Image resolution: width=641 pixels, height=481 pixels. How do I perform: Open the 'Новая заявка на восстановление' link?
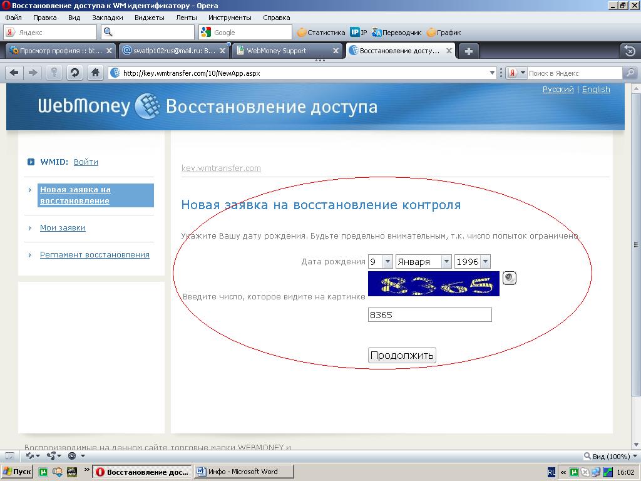(75, 195)
